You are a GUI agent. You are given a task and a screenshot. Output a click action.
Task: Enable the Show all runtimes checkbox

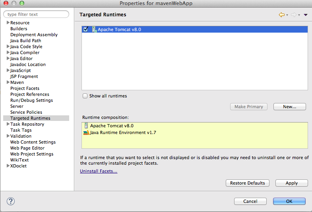(85, 96)
